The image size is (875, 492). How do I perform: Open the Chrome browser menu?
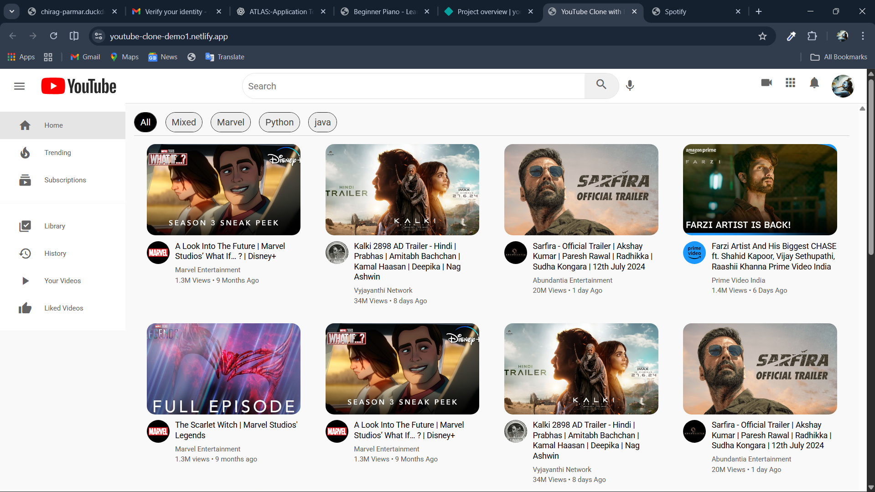[x=863, y=36]
